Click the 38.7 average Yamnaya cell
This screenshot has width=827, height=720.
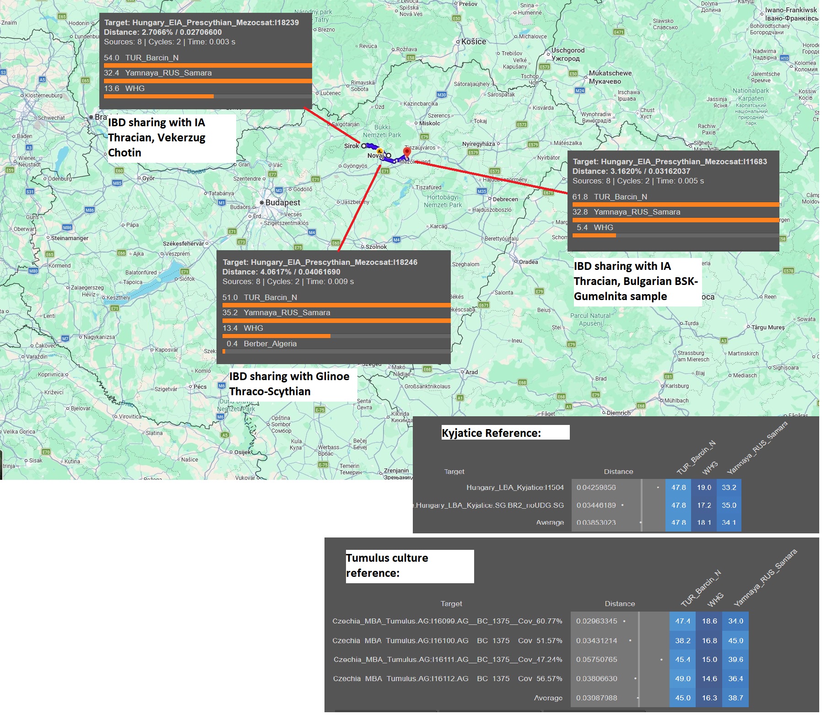click(735, 698)
